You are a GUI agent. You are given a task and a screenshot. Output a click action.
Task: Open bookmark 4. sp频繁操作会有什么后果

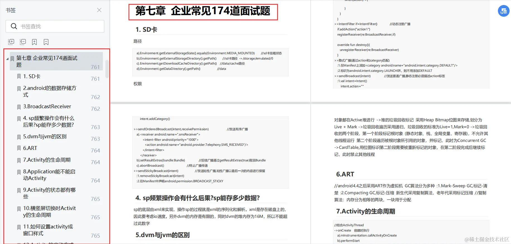point(49,121)
